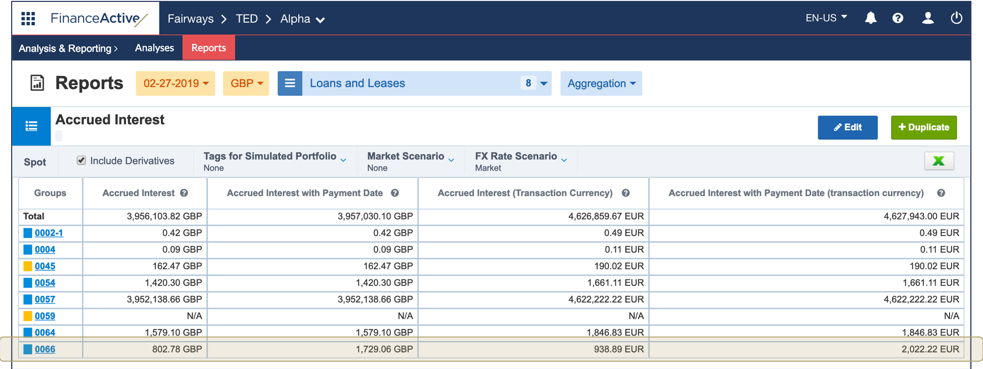
Task: Switch to the Reports tab
Action: (x=209, y=48)
